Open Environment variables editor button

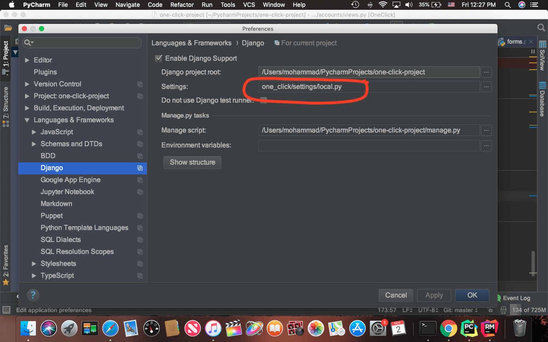click(x=486, y=146)
